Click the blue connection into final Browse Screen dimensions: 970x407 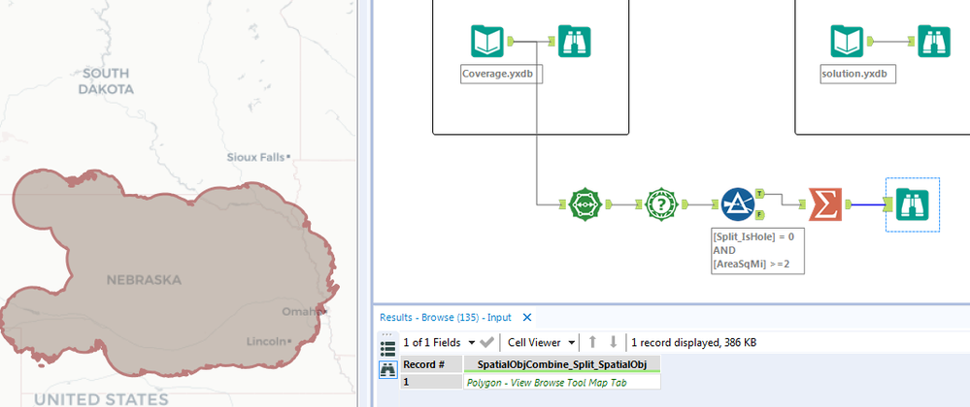coord(869,204)
